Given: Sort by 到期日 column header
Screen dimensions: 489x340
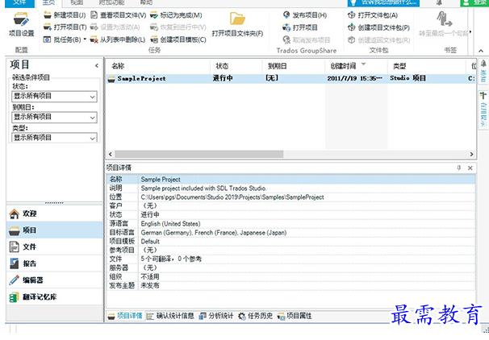Looking at the screenshot, I should coord(294,66).
